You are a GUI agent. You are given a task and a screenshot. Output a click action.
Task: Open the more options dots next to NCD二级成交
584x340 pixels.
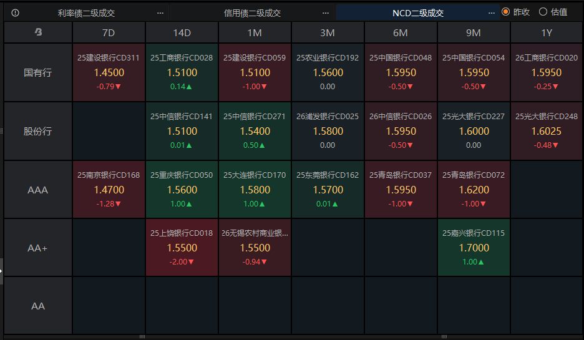tap(492, 13)
